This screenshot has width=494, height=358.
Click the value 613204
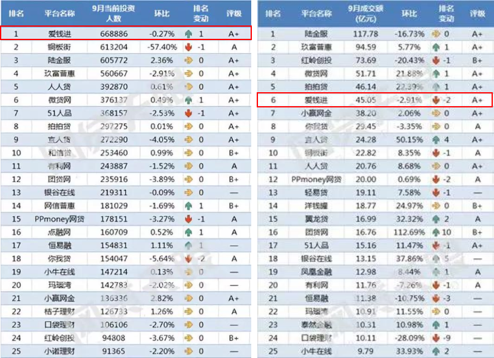point(113,47)
